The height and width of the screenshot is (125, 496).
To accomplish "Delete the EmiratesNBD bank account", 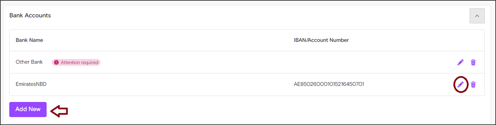I will tap(473, 84).
